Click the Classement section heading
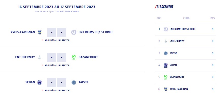This screenshot has width=223, height=100. click(x=164, y=7)
